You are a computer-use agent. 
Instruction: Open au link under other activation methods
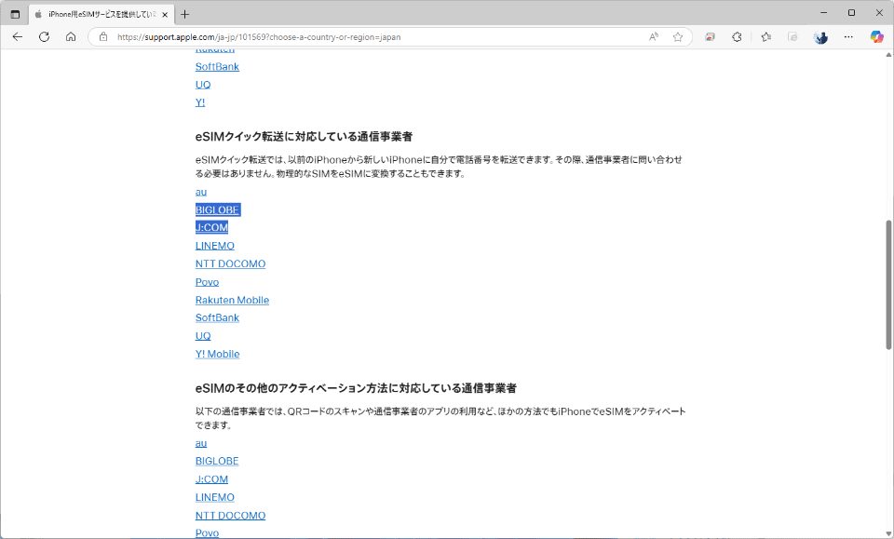[x=201, y=443]
